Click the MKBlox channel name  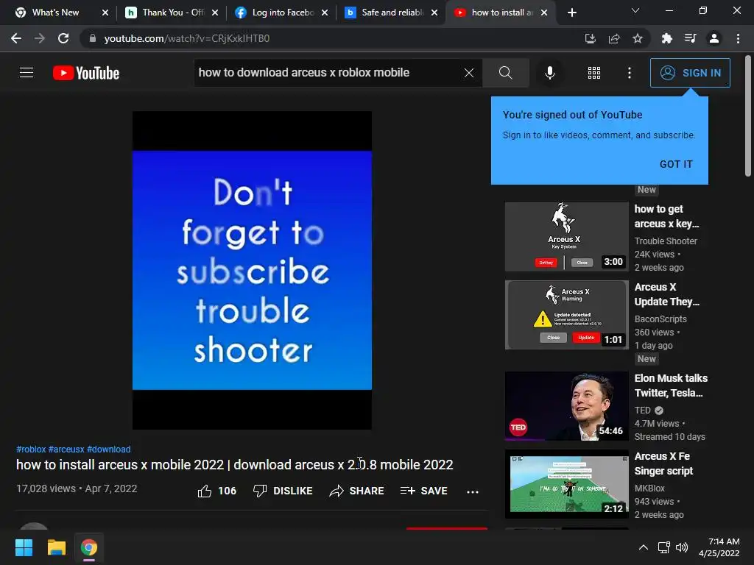point(649,488)
